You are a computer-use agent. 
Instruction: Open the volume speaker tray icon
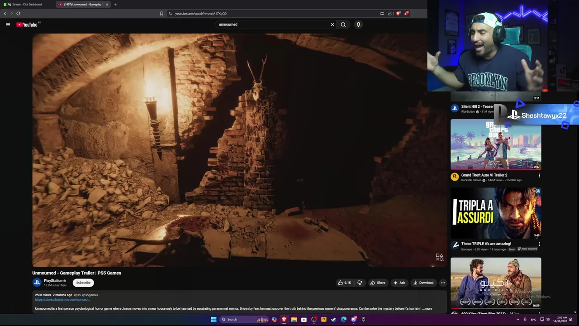pyautogui.click(x=548, y=319)
